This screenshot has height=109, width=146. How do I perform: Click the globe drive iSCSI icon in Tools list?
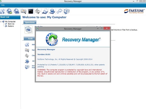pyautogui.click(x=27, y=61)
